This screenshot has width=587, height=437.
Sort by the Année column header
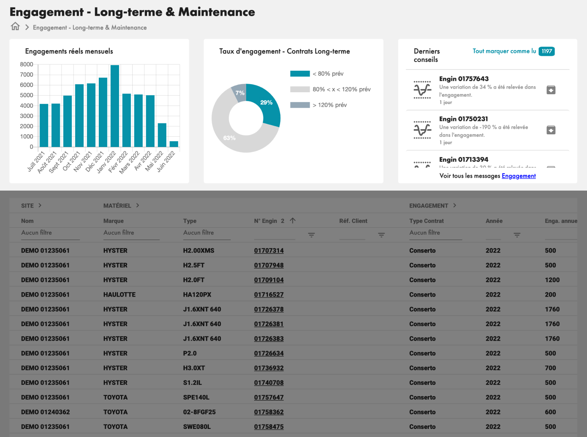click(x=494, y=221)
